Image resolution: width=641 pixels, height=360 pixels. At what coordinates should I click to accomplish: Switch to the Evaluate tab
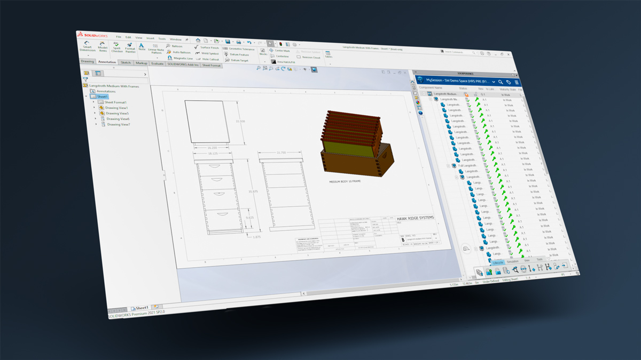(x=157, y=63)
